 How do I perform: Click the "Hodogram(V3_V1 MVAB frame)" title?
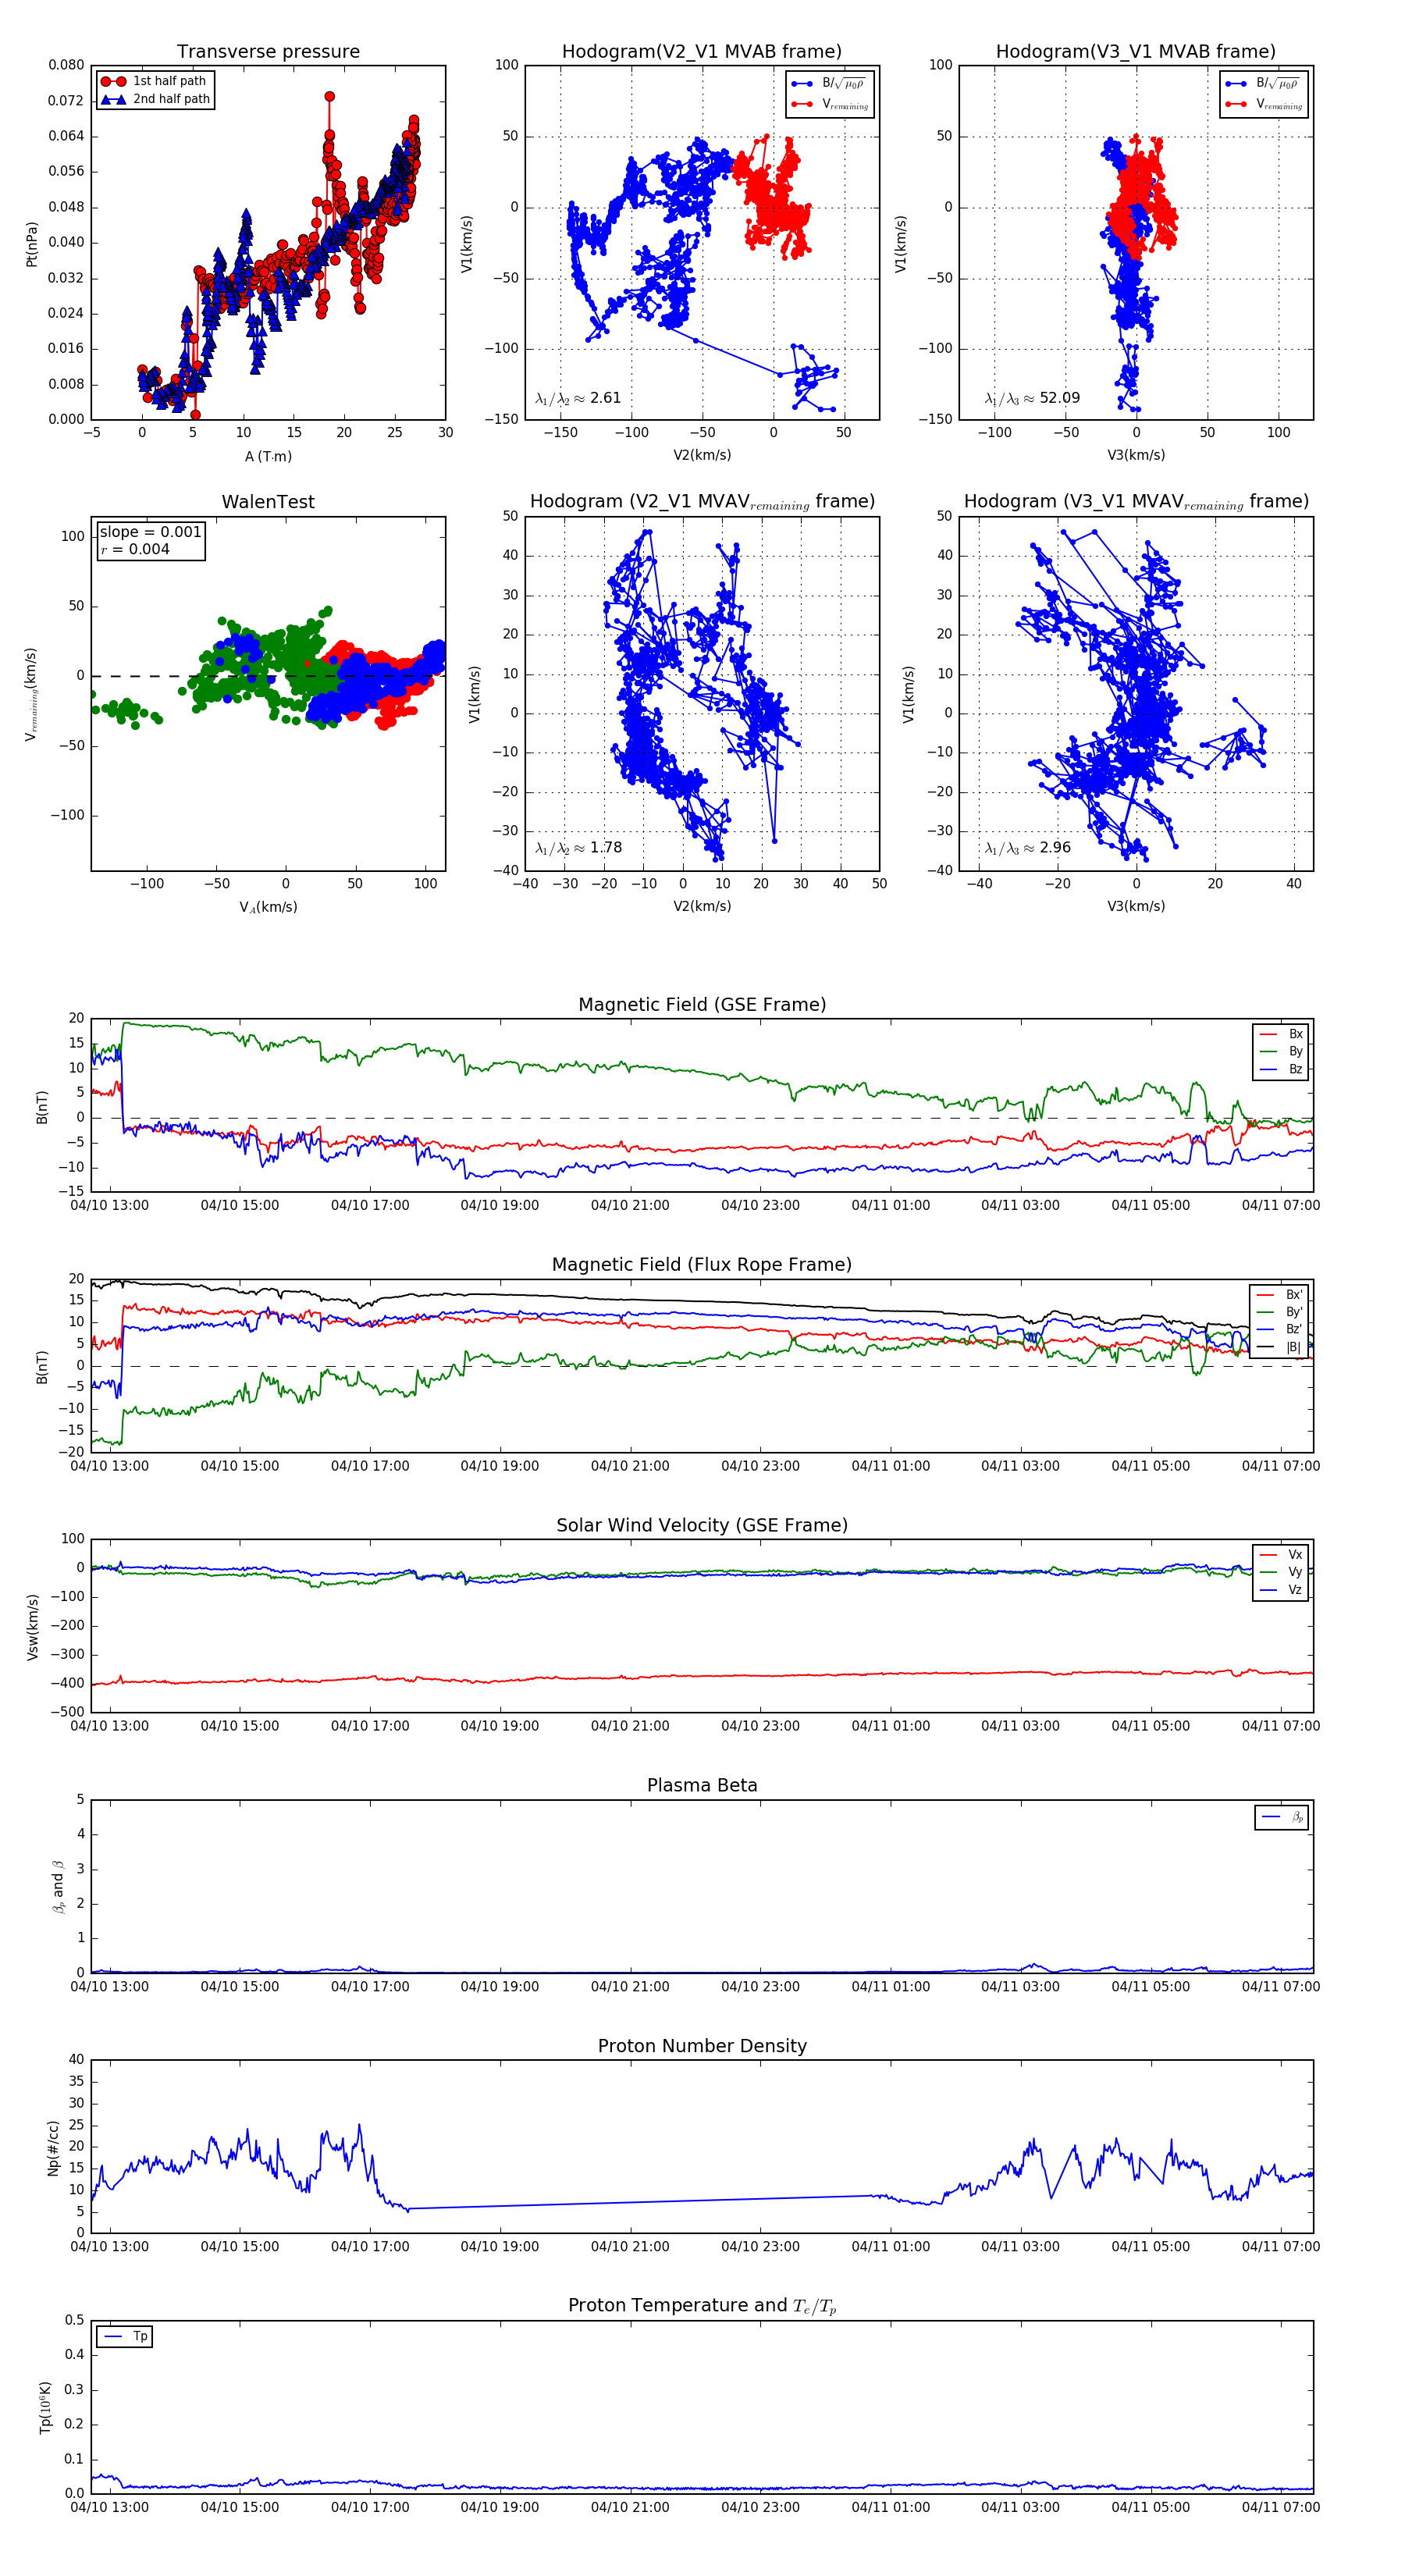tap(1136, 52)
